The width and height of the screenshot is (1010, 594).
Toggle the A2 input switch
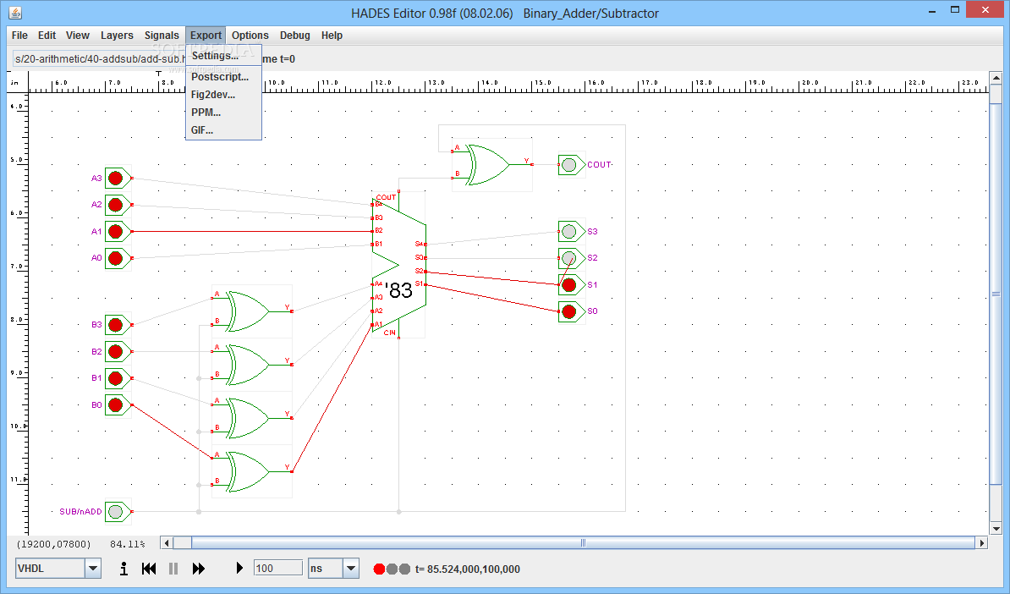(115, 205)
